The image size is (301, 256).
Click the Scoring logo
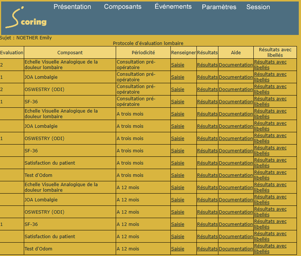point(26,19)
